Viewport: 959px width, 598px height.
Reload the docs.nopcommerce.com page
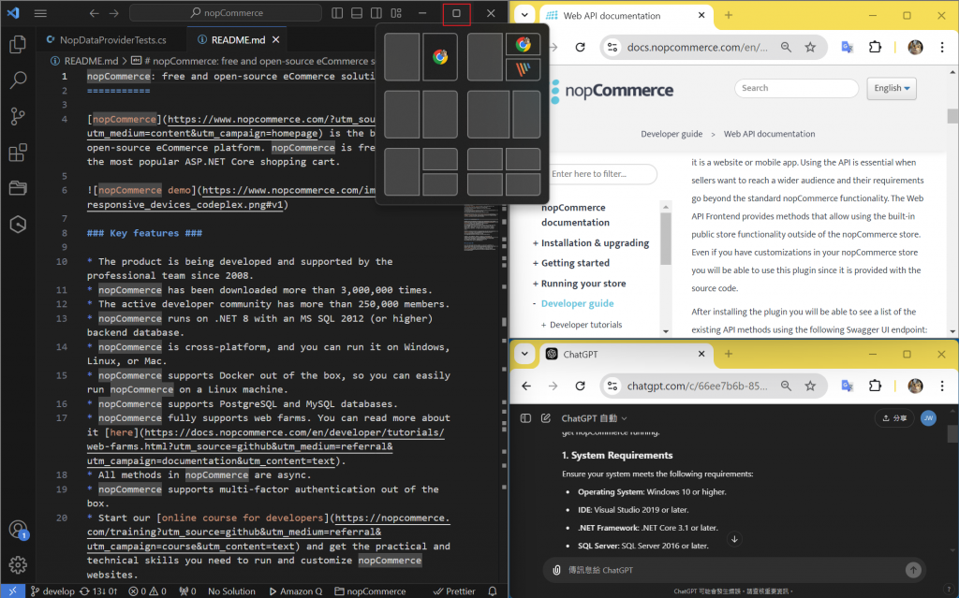point(580,47)
